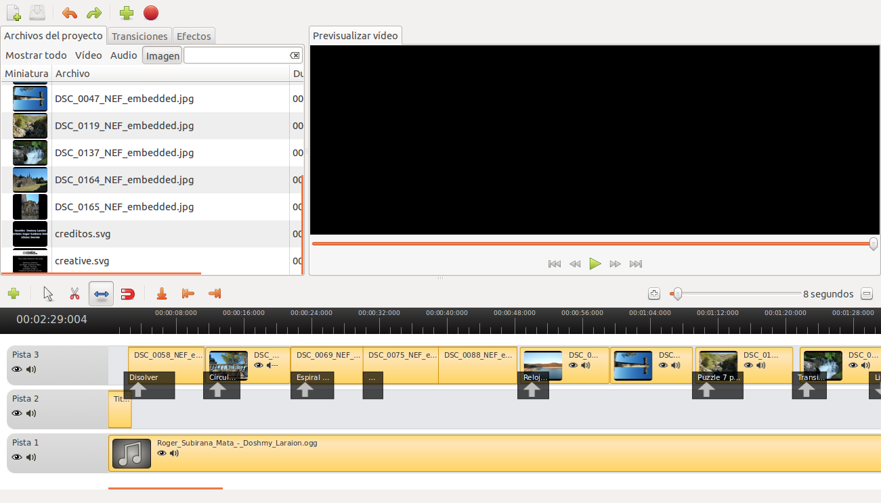This screenshot has width=881, height=503.
Task: Jump to next marker icon
Action: click(x=215, y=293)
